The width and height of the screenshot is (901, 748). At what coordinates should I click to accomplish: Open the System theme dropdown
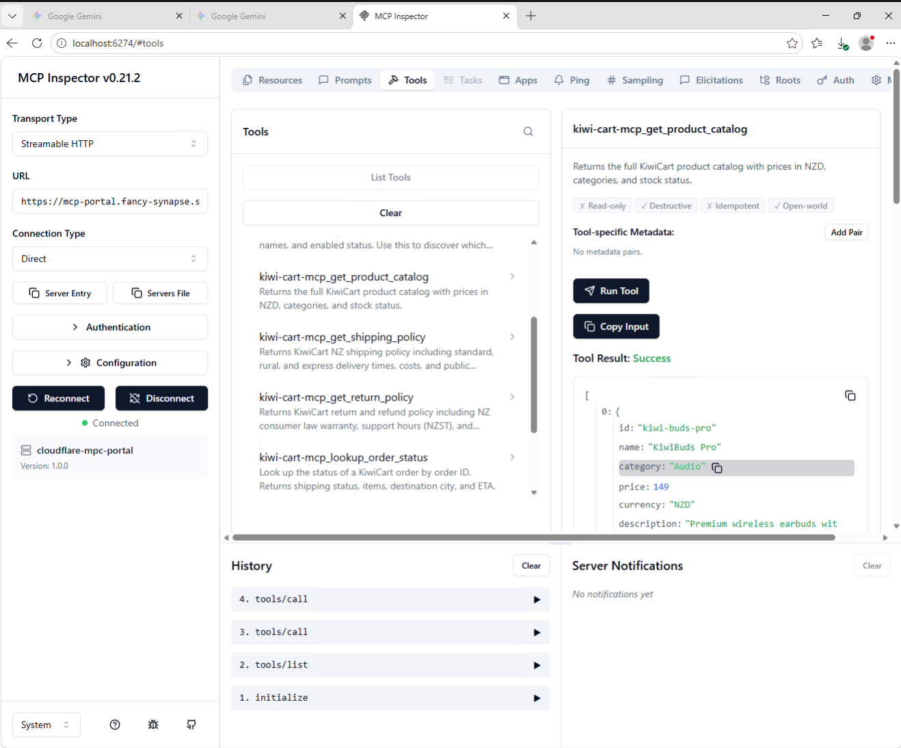46,725
